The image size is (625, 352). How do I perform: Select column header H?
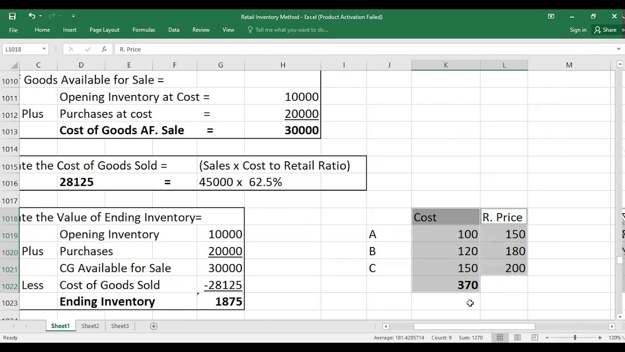pyautogui.click(x=283, y=65)
